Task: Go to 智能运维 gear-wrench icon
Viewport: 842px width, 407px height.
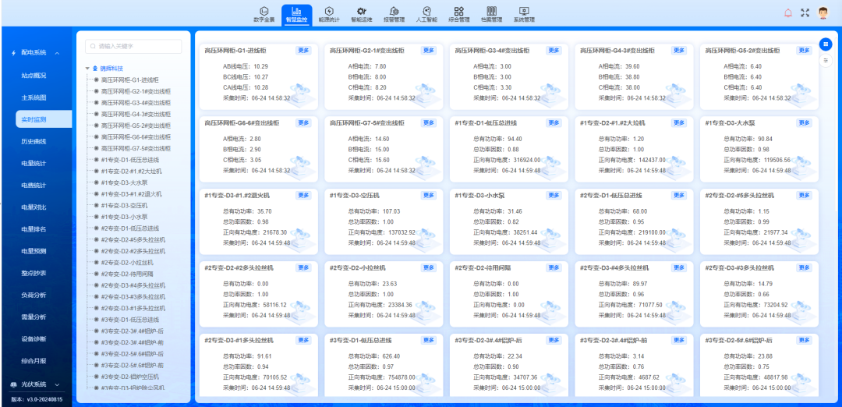Action: point(362,11)
